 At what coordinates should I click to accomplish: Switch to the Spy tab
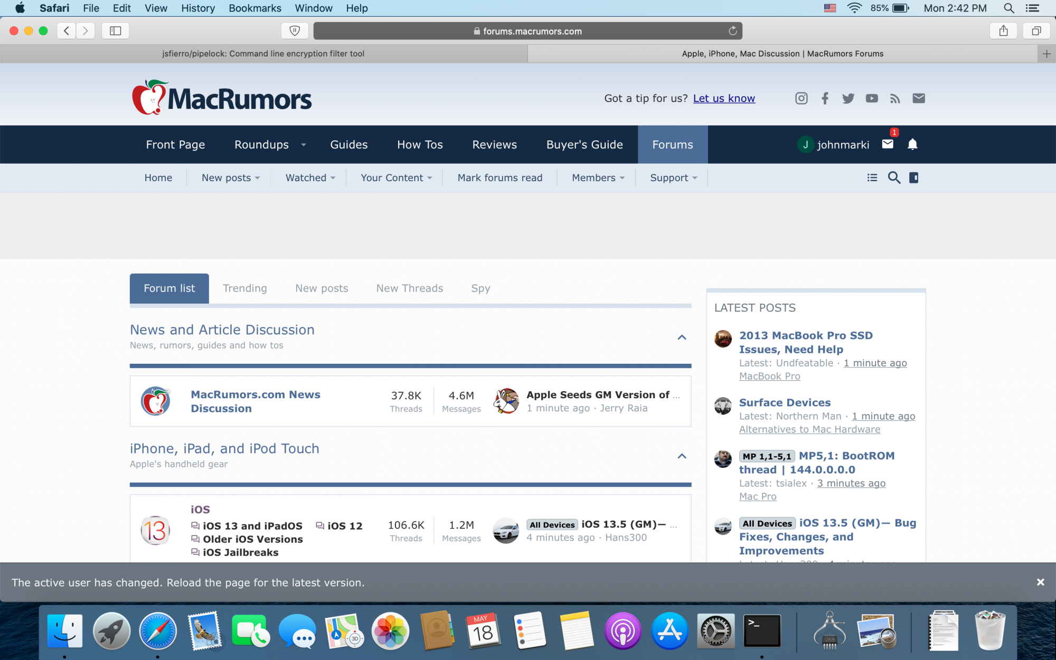[480, 288]
